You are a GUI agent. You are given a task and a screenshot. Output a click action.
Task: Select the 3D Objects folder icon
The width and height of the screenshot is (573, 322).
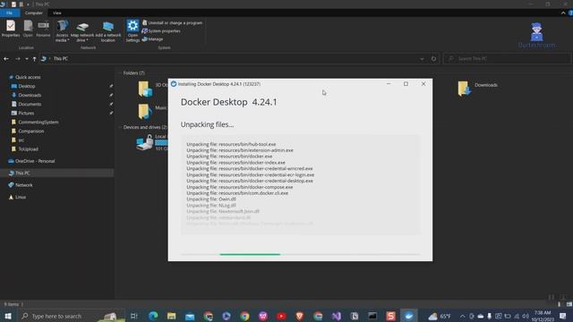pyautogui.click(x=145, y=89)
